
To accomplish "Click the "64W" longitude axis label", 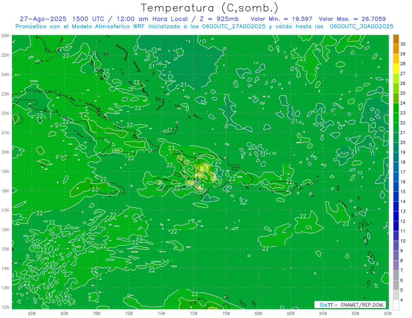I will coord(323,314).
